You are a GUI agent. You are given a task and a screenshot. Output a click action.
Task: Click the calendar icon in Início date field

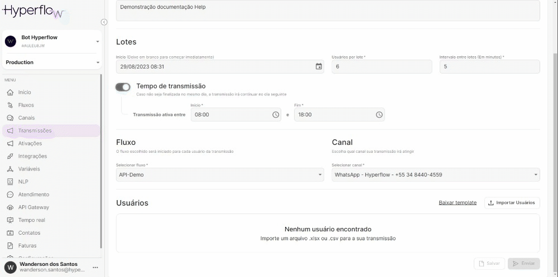pos(319,66)
